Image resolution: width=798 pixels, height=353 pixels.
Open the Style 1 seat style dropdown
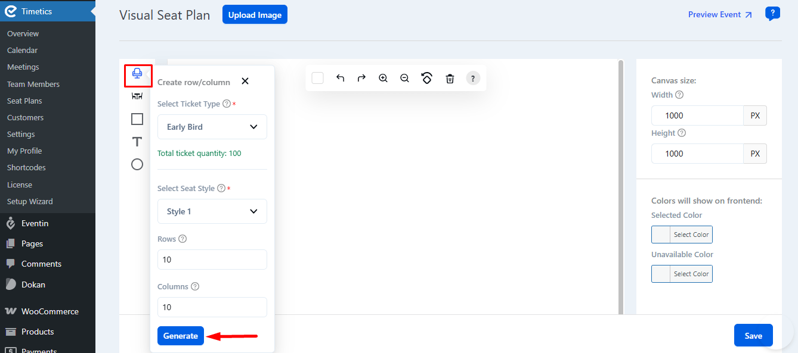212,211
